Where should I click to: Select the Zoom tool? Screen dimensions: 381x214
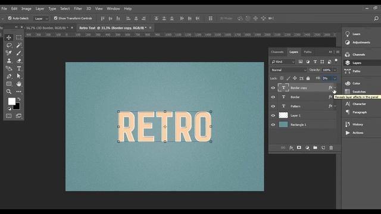click(9, 92)
